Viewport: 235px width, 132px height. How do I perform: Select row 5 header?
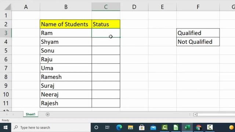pyautogui.click(x=6, y=51)
